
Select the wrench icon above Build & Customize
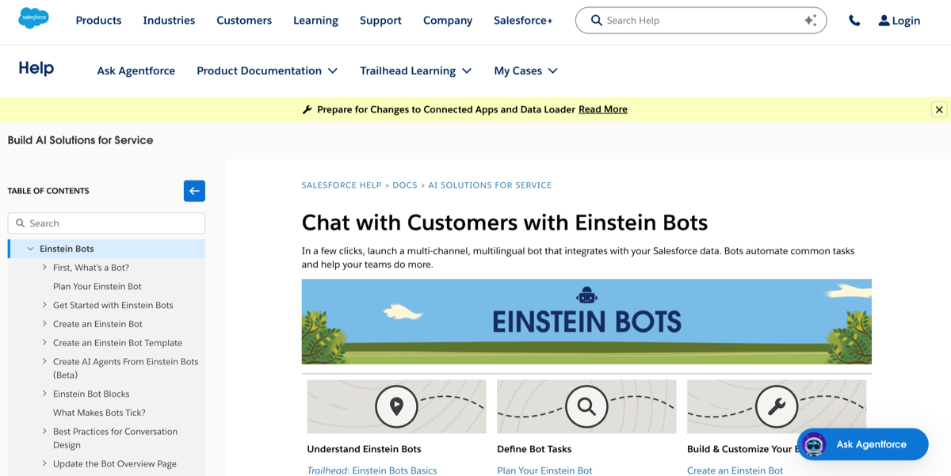click(777, 406)
